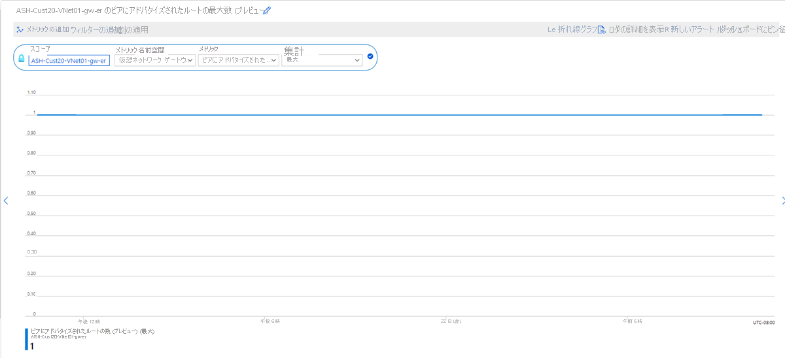Click the legend value 1
Screen dimensions: 785x358
tap(33, 346)
